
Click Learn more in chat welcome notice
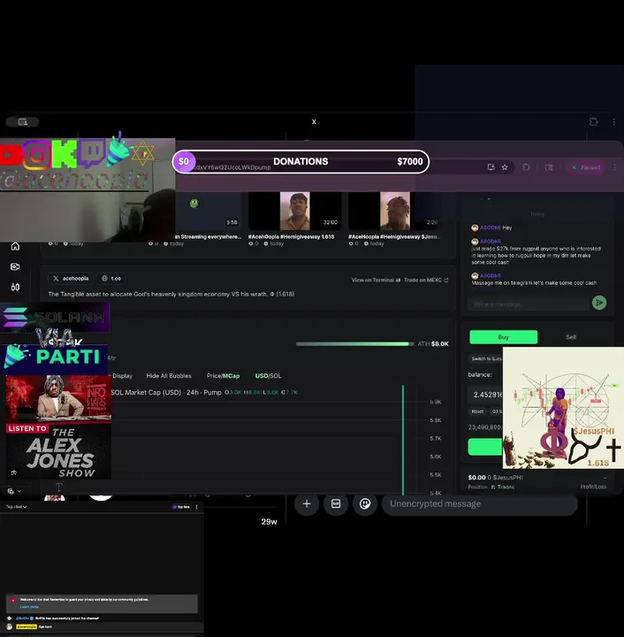(29, 607)
